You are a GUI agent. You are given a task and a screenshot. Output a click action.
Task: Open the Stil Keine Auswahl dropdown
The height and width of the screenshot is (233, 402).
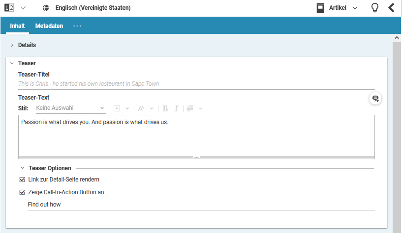pyautogui.click(x=70, y=108)
